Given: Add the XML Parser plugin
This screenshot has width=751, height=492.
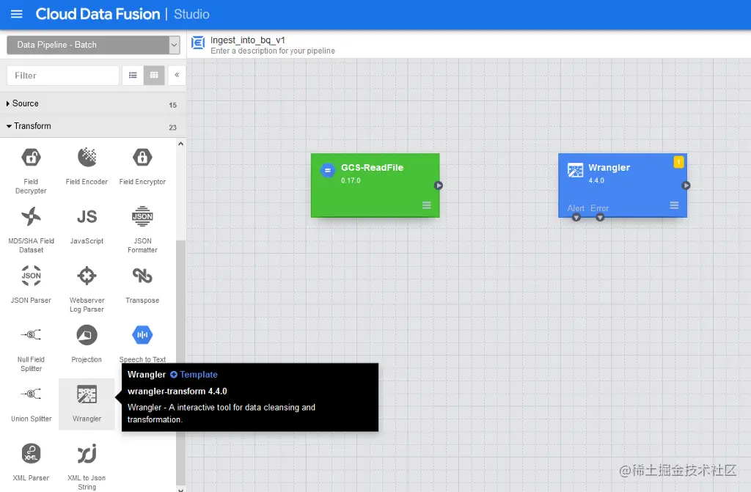Looking at the screenshot, I should 31,463.
